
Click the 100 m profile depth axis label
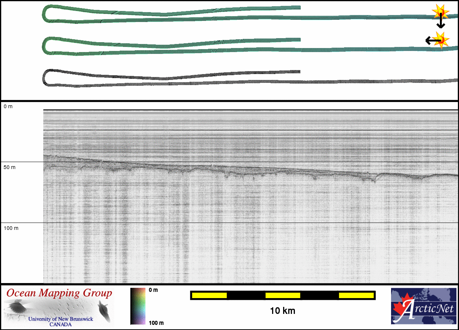(11, 228)
